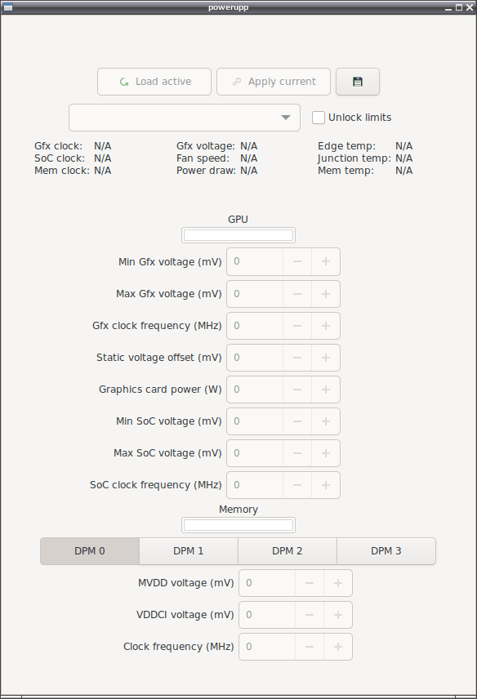
Task: Increase Memory Clock frequency with plus
Action: click(338, 647)
